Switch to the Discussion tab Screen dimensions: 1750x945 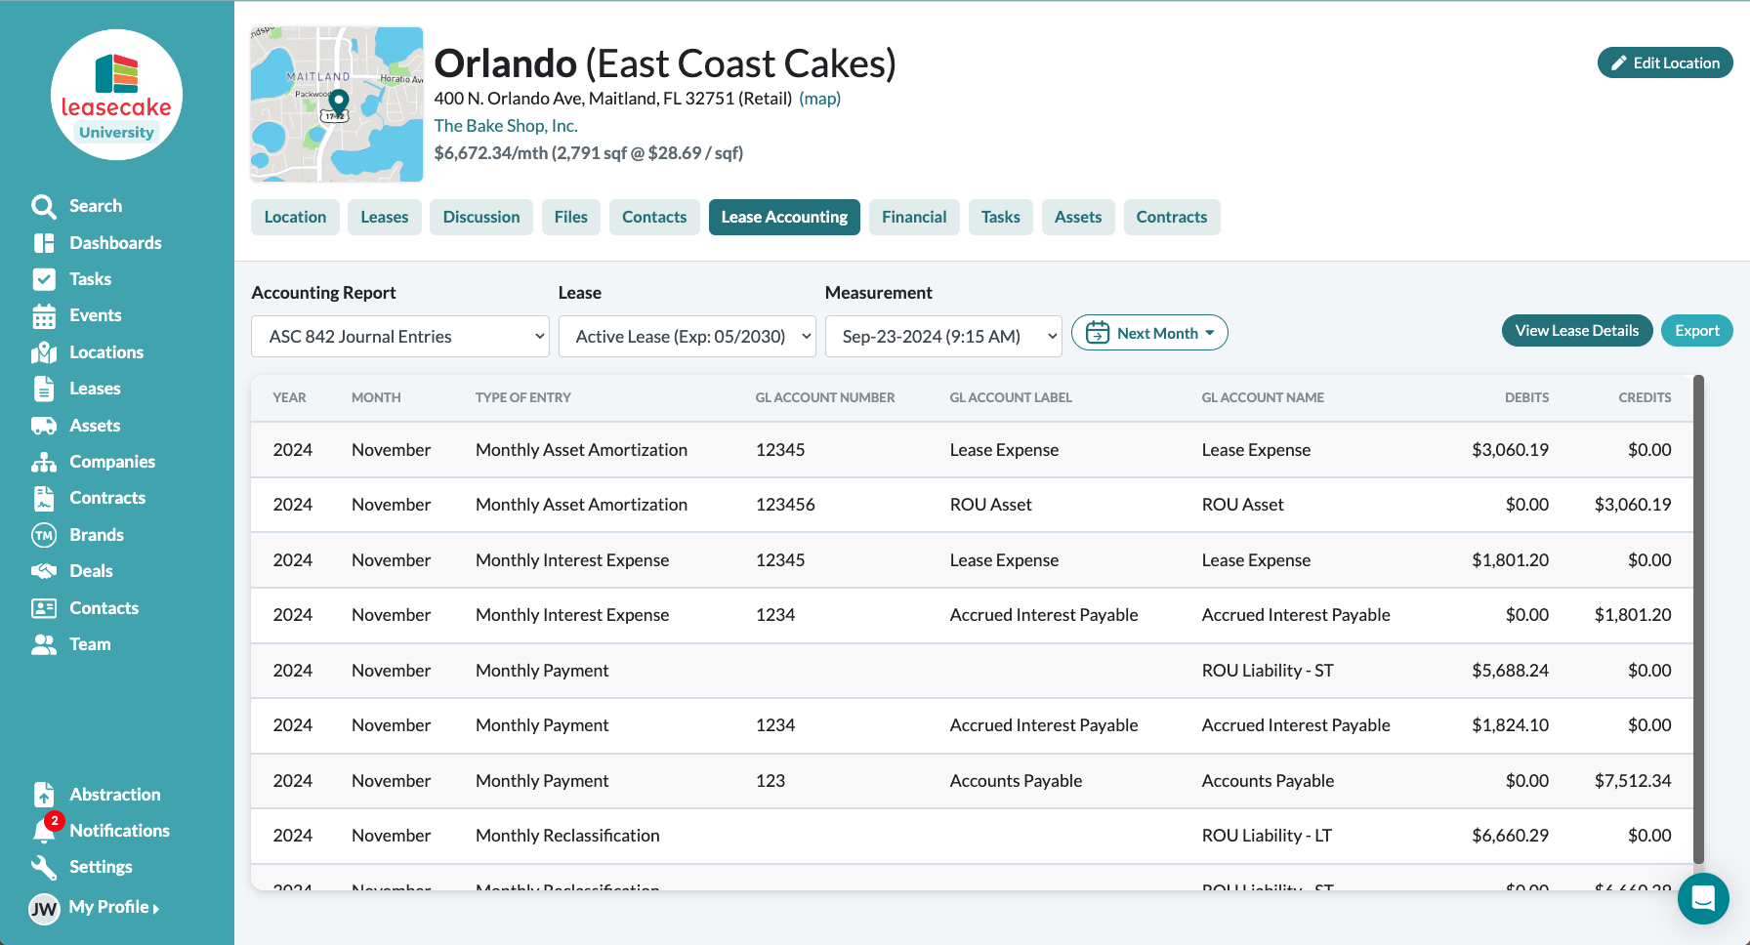(480, 217)
